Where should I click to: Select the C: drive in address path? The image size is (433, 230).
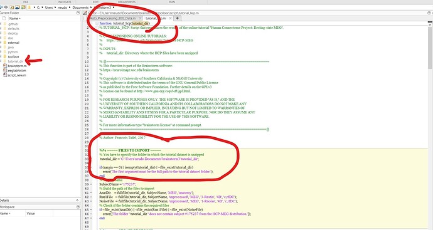(38, 8)
